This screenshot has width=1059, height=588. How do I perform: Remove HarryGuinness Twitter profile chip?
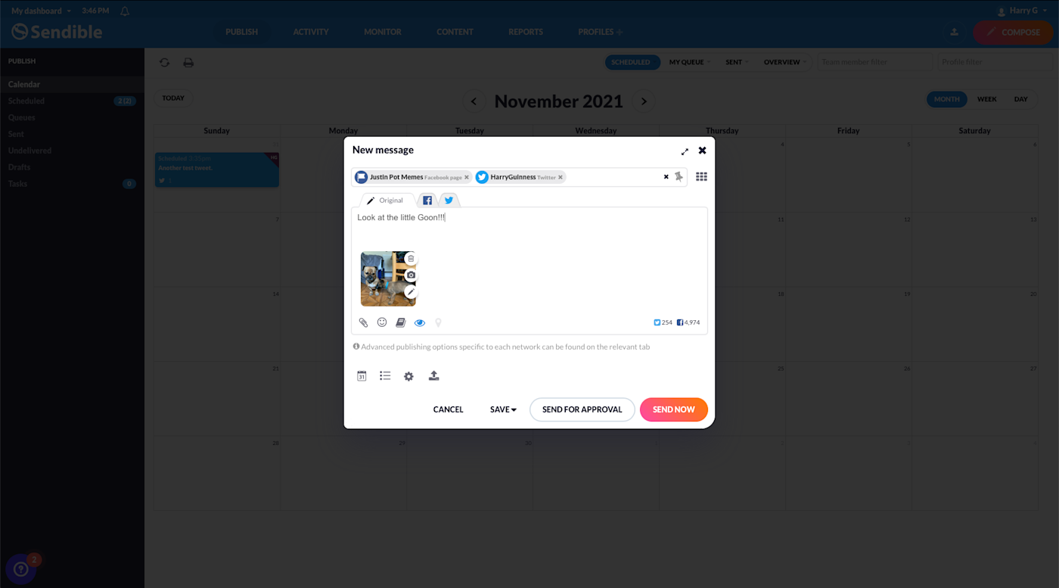(561, 177)
